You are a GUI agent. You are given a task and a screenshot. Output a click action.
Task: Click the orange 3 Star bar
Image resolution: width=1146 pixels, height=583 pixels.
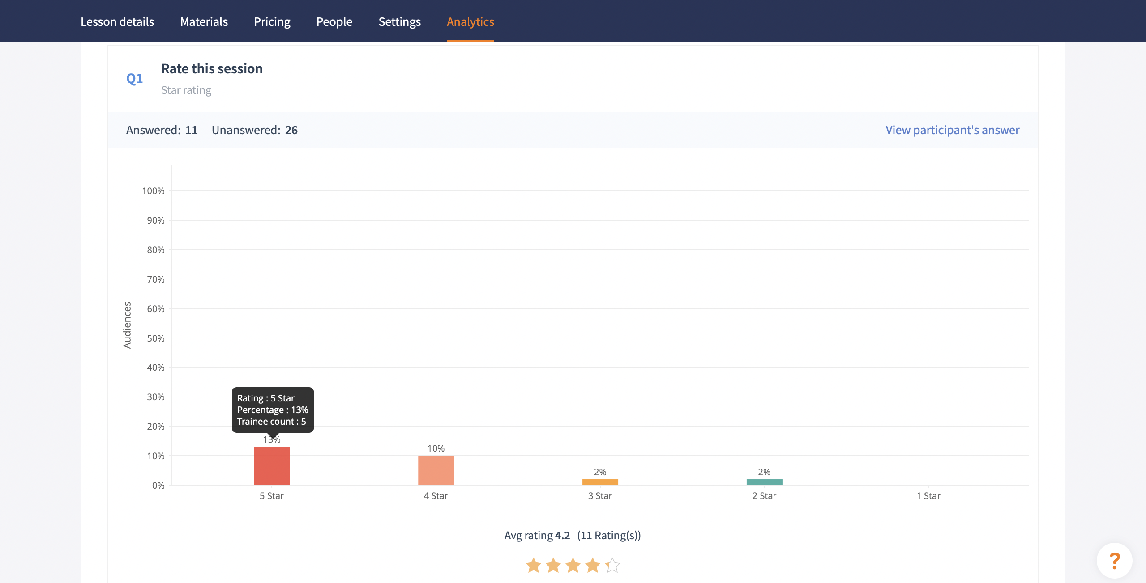pos(600,482)
